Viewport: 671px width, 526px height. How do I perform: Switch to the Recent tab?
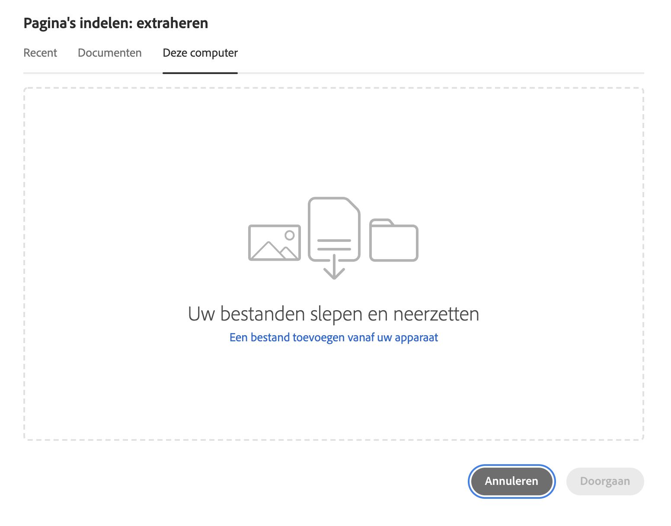[x=40, y=53]
